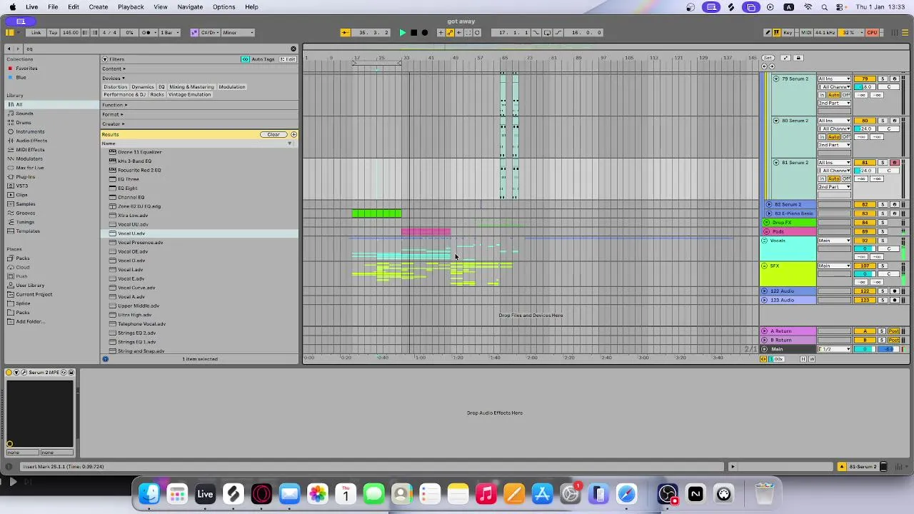Click the browser preview headphone icon
The height and width of the screenshot is (514, 914).
pyautogui.click(x=105, y=359)
